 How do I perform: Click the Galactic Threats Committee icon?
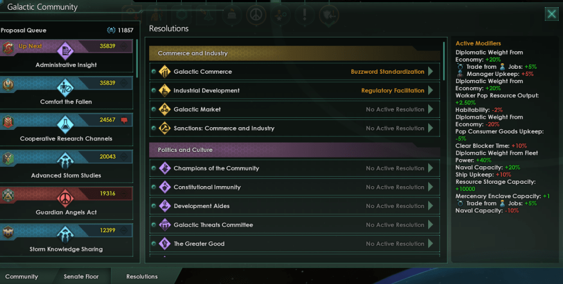click(165, 225)
